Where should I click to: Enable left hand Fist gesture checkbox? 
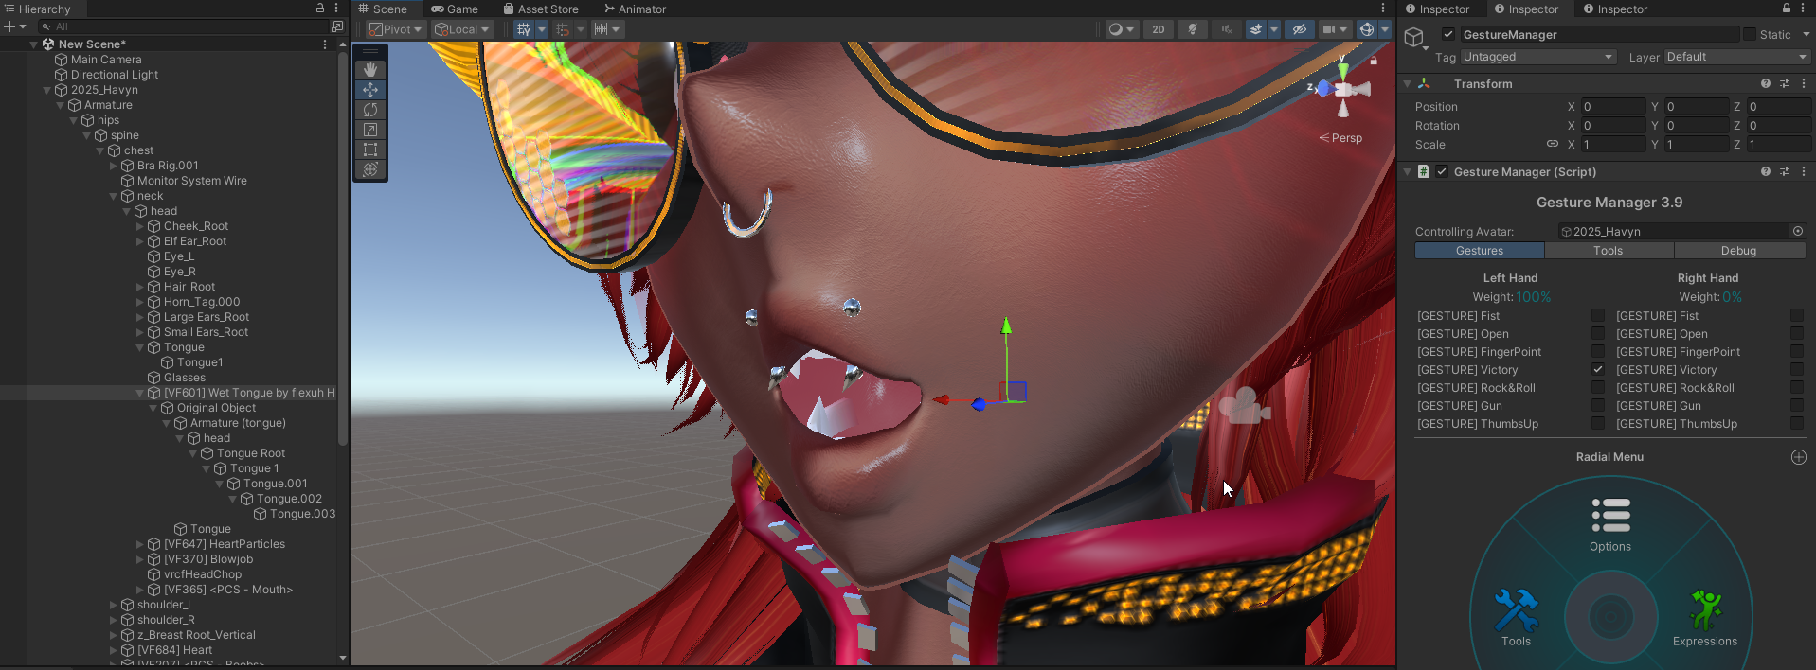tap(1598, 315)
